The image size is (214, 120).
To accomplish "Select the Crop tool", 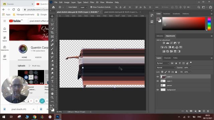I will tap(52, 33).
